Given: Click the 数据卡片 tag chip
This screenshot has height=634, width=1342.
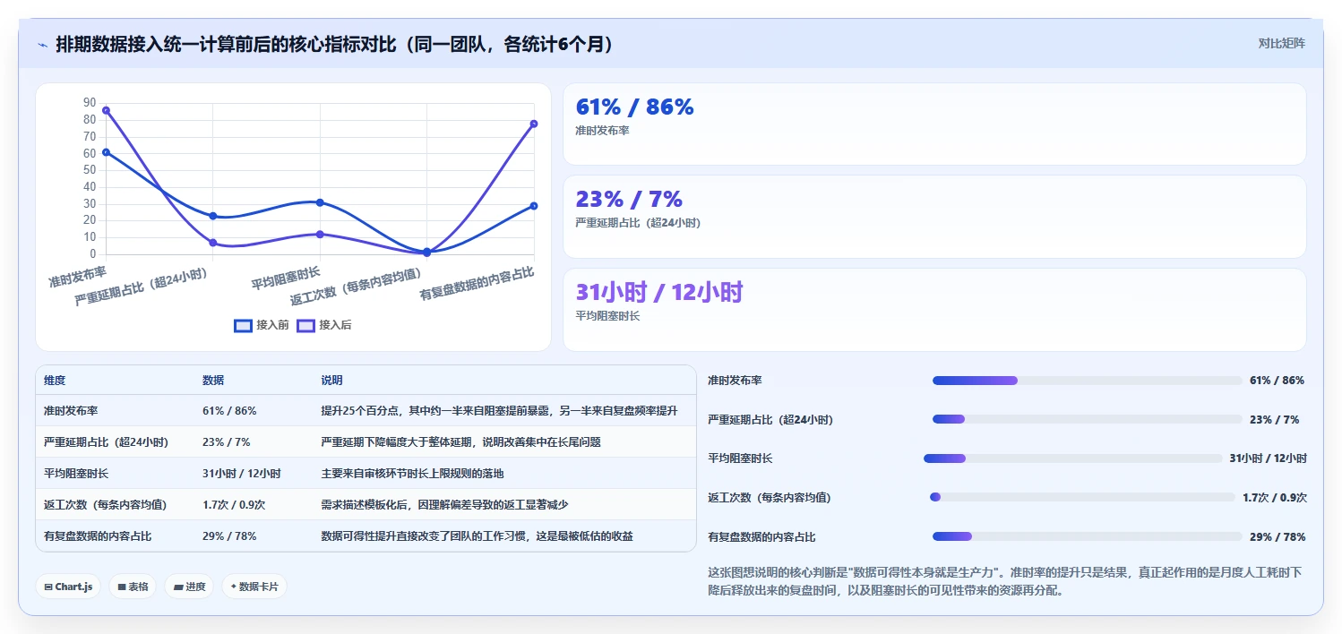Looking at the screenshot, I should [x=254, y=587].
